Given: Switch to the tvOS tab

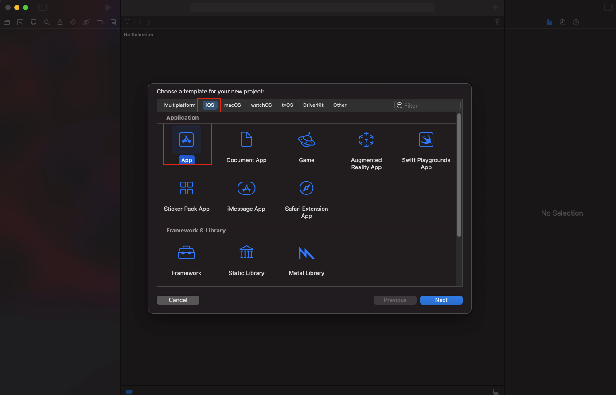Looking at the screenshot, I should point(288,105).
